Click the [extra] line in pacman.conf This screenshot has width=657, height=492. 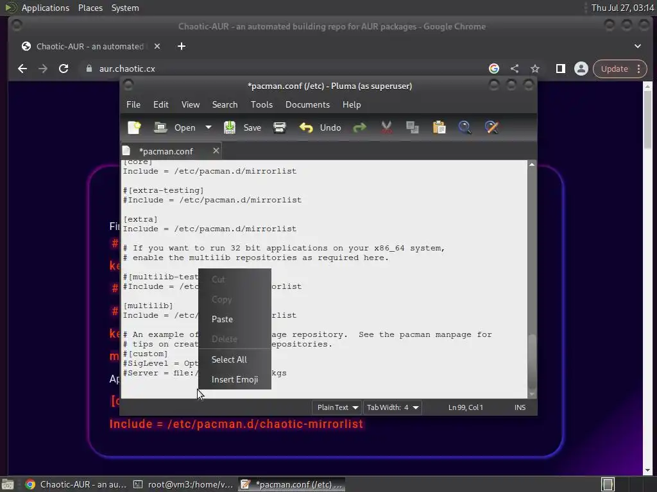pos(141,219)
